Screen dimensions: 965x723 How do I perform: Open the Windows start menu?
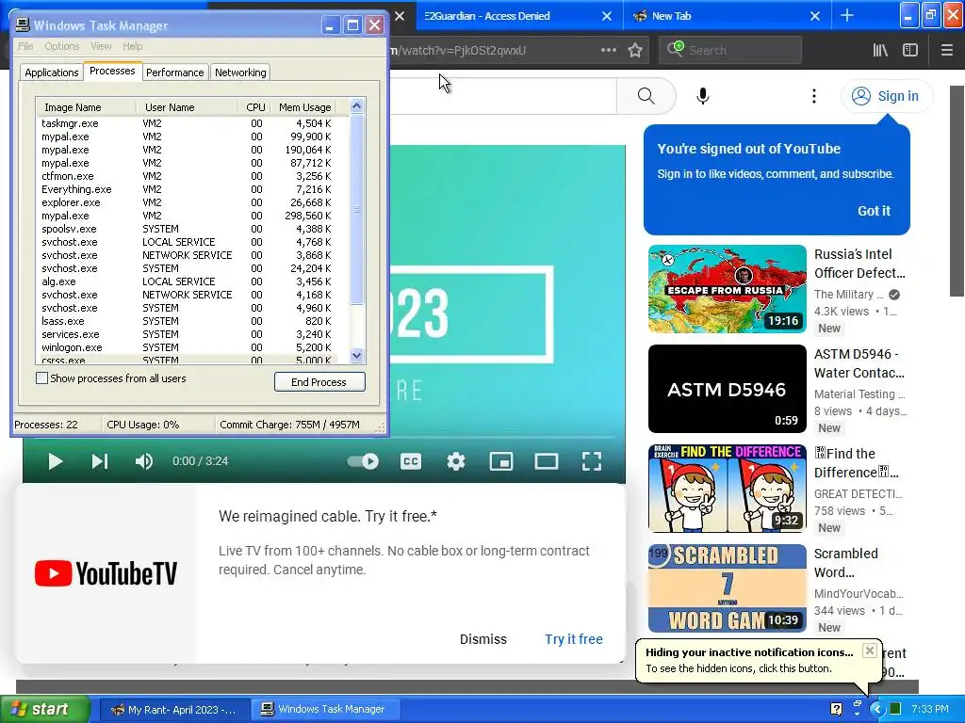pyautogui.click(x=44, y=710)
